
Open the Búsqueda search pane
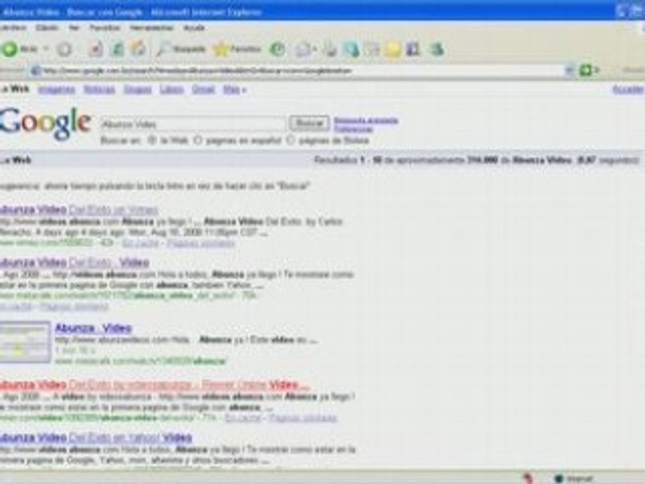pos(180,49)
